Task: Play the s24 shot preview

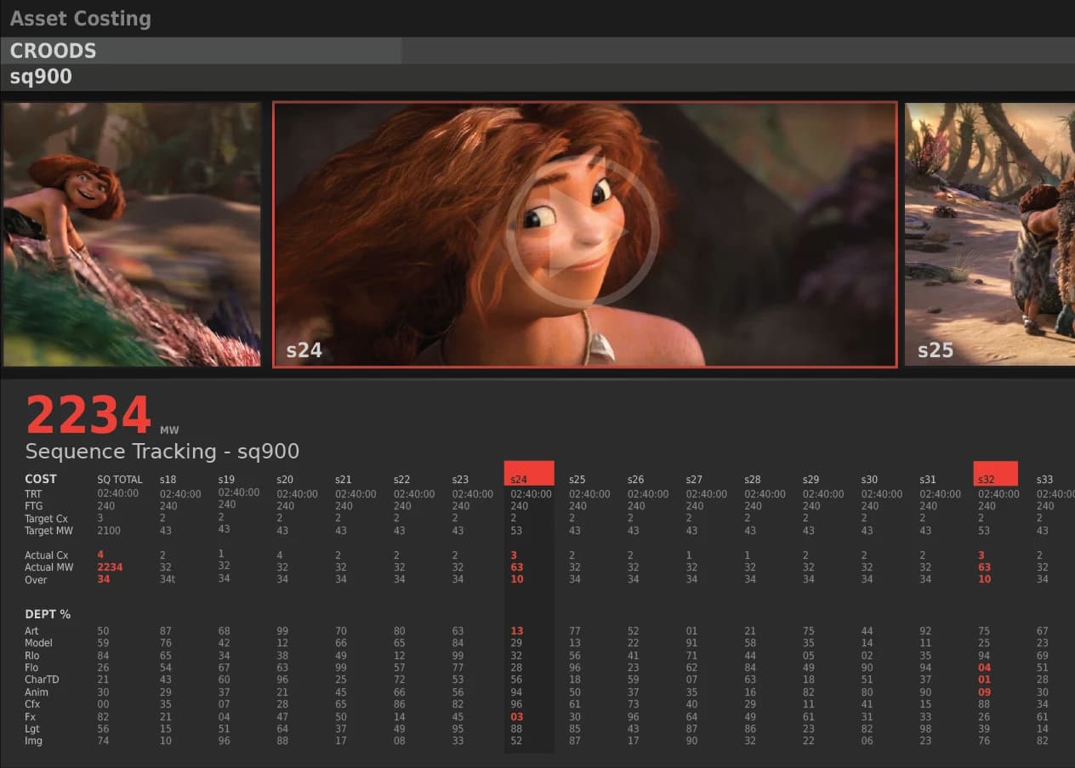Action: [582, 231]
